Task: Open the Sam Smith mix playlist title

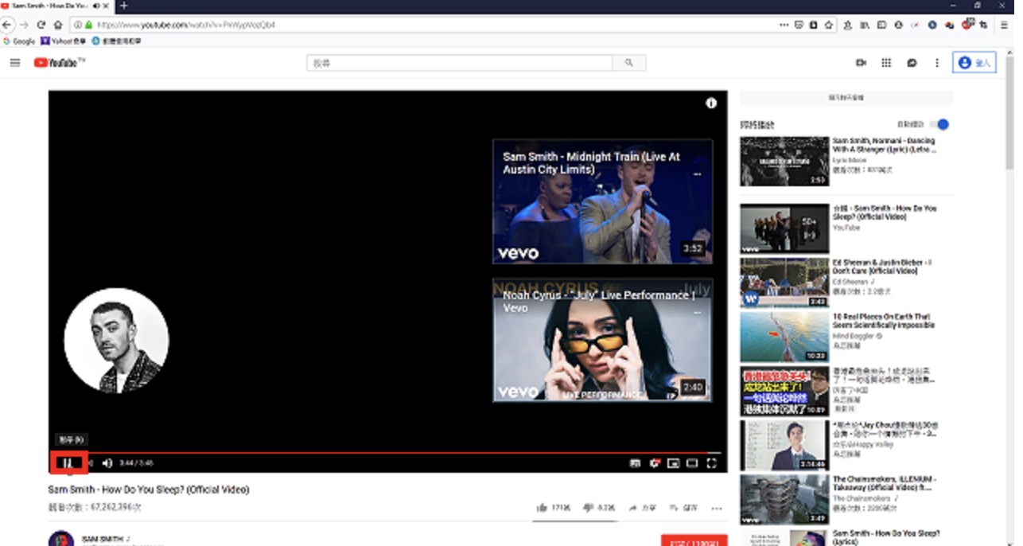Action: (885, 213)
